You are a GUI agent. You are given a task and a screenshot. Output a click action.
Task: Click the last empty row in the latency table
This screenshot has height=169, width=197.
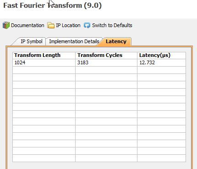click(99, 158)
